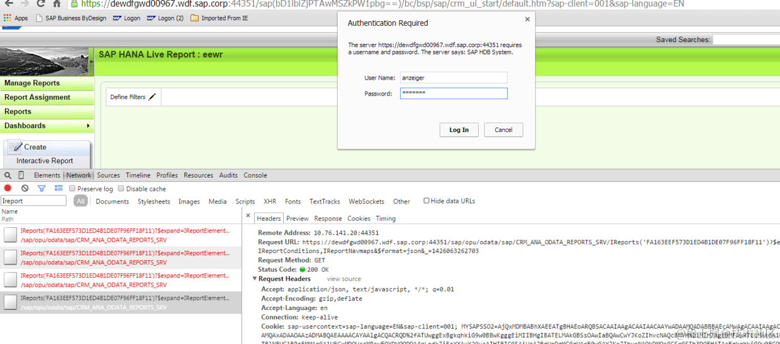
Task: Open Reports in sidebar
Action: [x=47, y=112]
